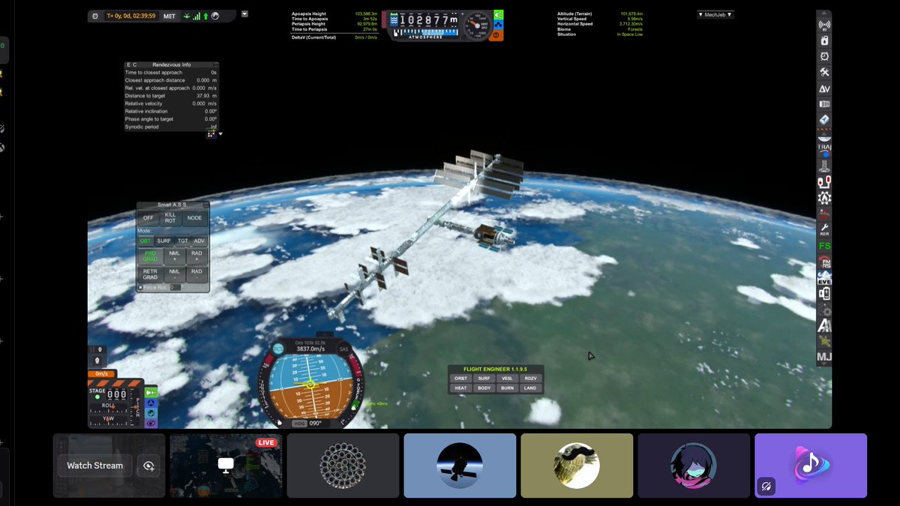Click the KILL ROT button

coord(170,218)
